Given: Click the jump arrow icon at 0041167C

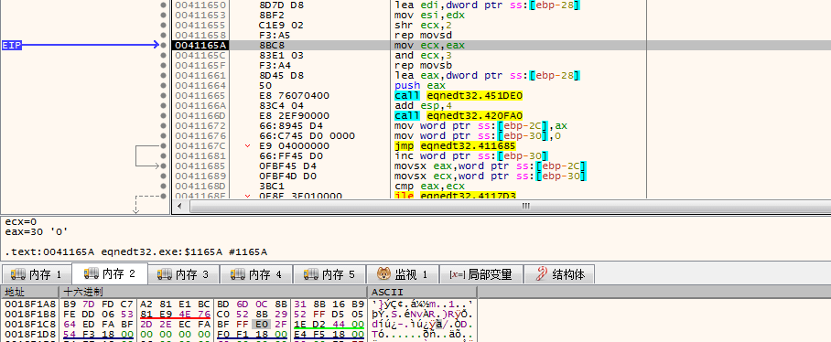Looking at the screenshot, I should (248, 146).
